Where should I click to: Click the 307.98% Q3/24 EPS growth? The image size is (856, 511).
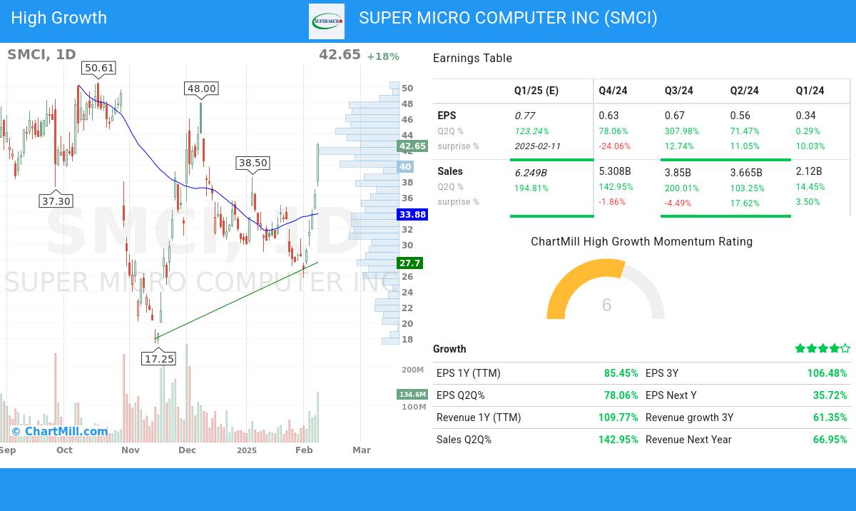tap(682, 131)
